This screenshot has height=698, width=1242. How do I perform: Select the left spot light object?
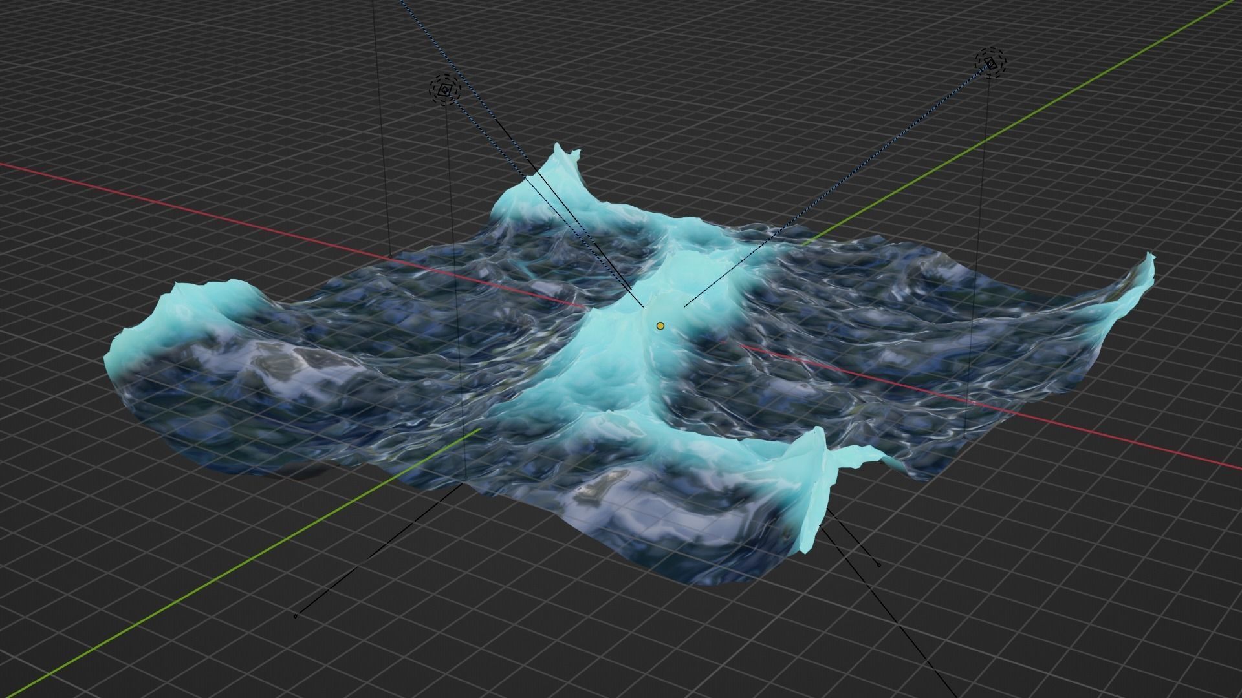(x=444, y=90)
